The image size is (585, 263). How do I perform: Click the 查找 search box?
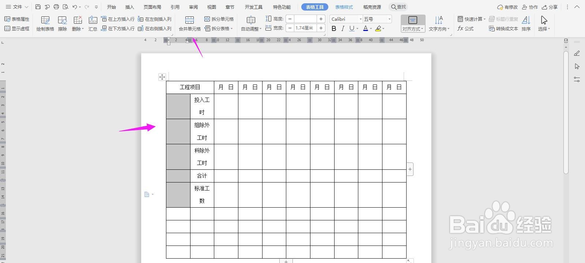(399, 7)
